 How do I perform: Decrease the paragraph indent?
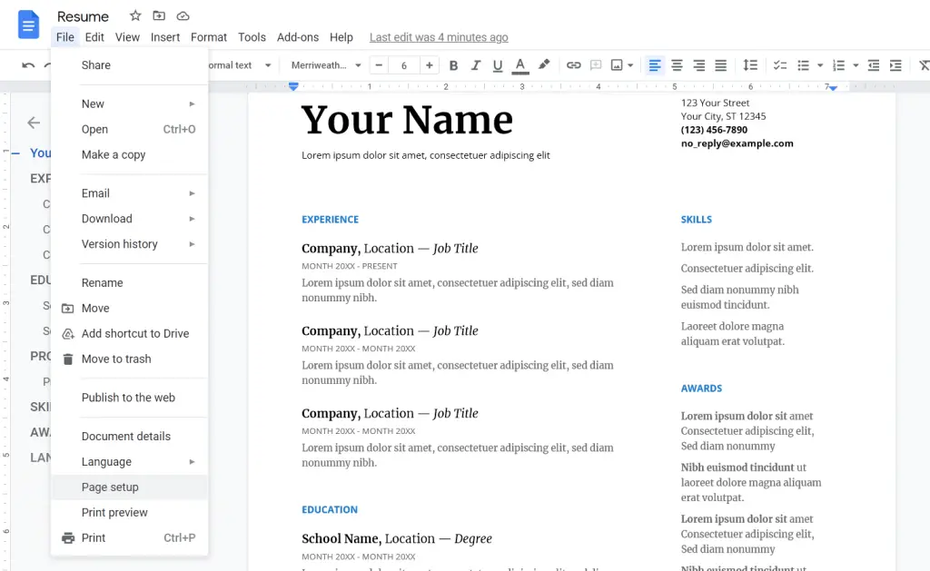[874, 65]
